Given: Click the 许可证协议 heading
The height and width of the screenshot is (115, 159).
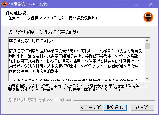Looking at the screenshot, I should pyautogui.click(x=16, y=13).
